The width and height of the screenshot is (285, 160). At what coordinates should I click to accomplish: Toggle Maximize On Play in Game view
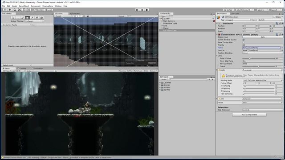pyautogui.click(x=126, y=71)
